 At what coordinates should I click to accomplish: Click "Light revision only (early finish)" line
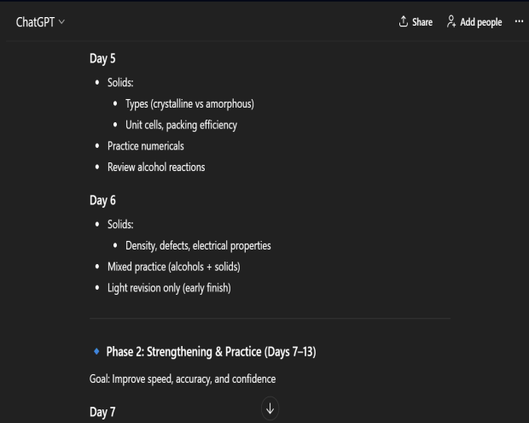(169, 287)
